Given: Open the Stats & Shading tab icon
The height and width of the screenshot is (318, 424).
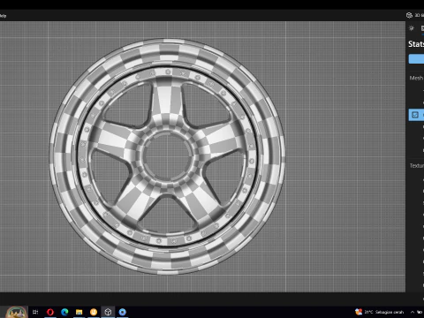Looking at the screenshot, I should [x=422, y=28].
